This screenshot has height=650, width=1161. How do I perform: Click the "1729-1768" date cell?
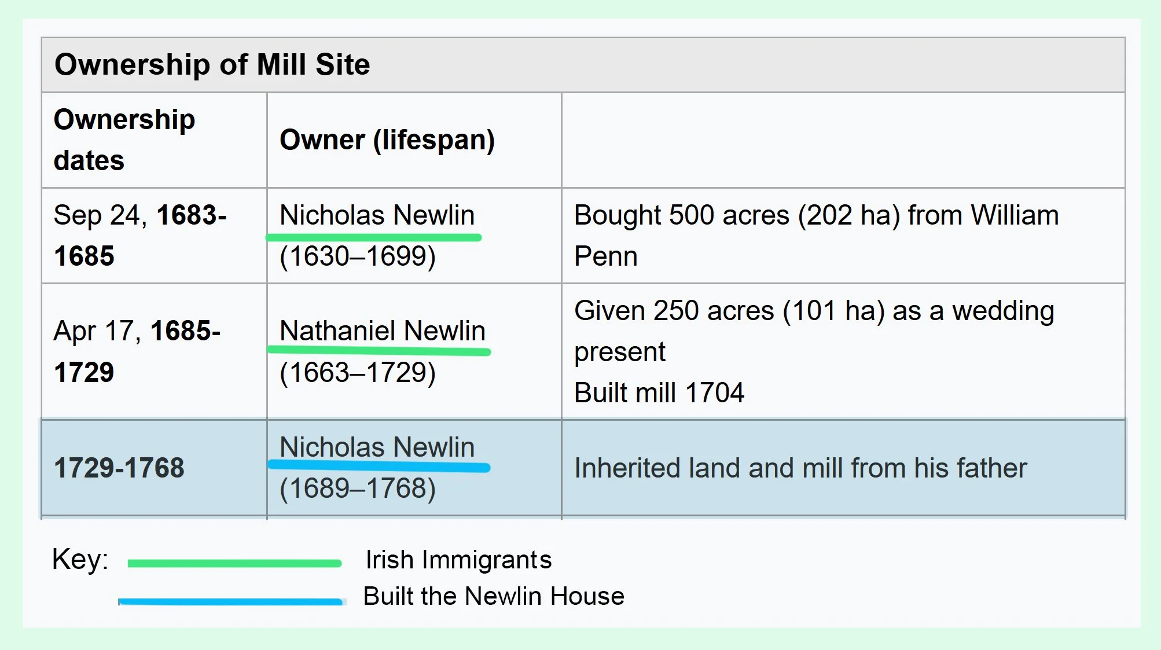click(x=119, y=468)
